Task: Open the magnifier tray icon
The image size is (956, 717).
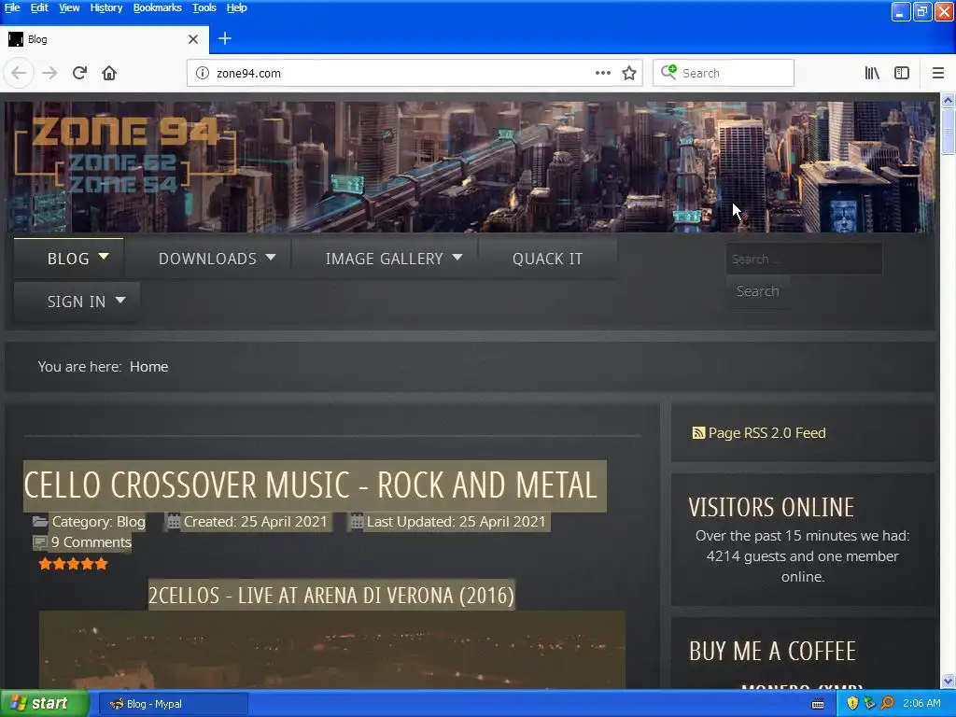Action: point(887,704)
